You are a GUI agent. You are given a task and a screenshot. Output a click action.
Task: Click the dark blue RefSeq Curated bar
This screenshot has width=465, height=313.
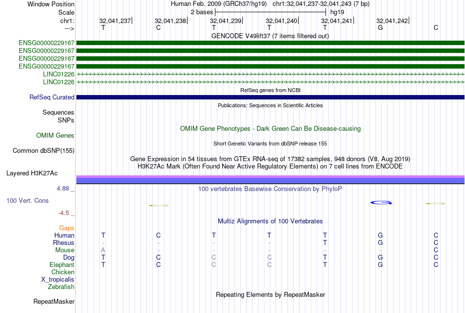pos(270,97)
